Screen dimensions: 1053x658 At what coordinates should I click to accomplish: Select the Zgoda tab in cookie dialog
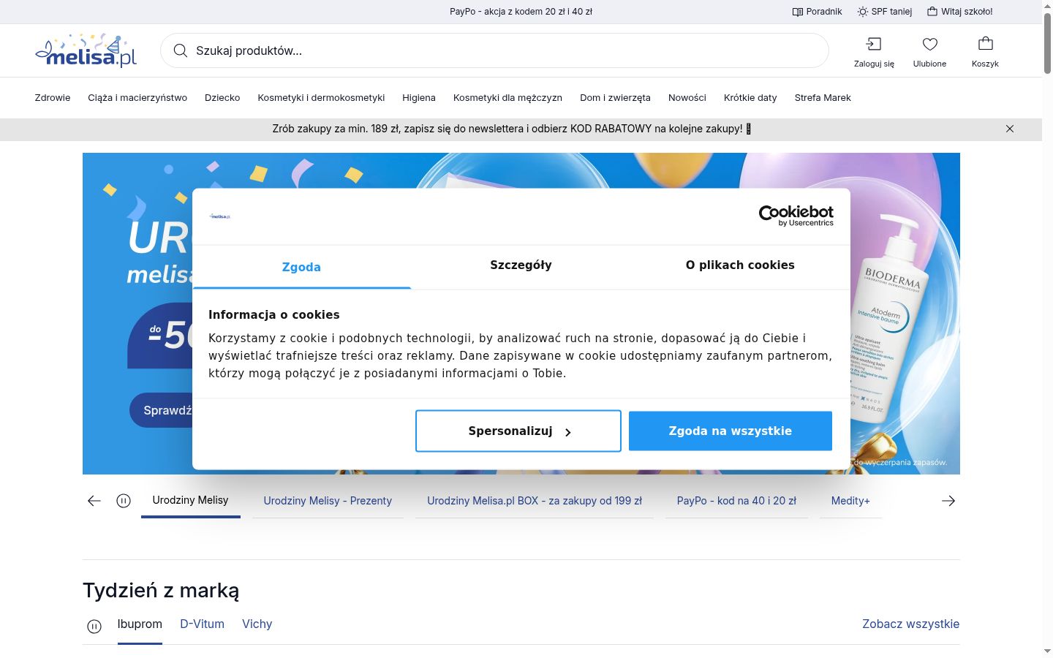[301, 267]
